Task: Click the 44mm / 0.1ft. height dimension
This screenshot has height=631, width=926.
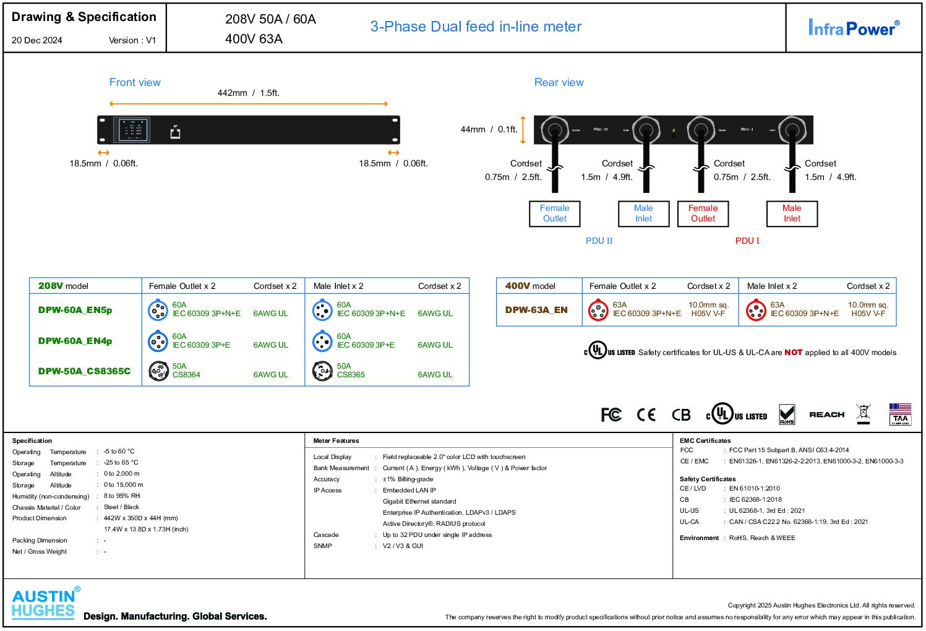Action: (489, 129)
